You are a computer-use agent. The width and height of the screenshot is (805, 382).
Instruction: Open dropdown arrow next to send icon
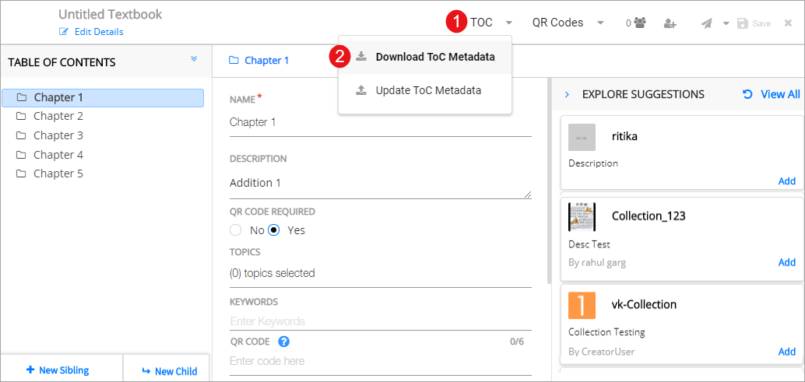[x=726, y=23]
